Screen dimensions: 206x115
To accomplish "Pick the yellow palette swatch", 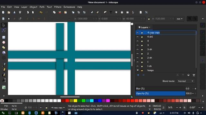I will 75,101.
